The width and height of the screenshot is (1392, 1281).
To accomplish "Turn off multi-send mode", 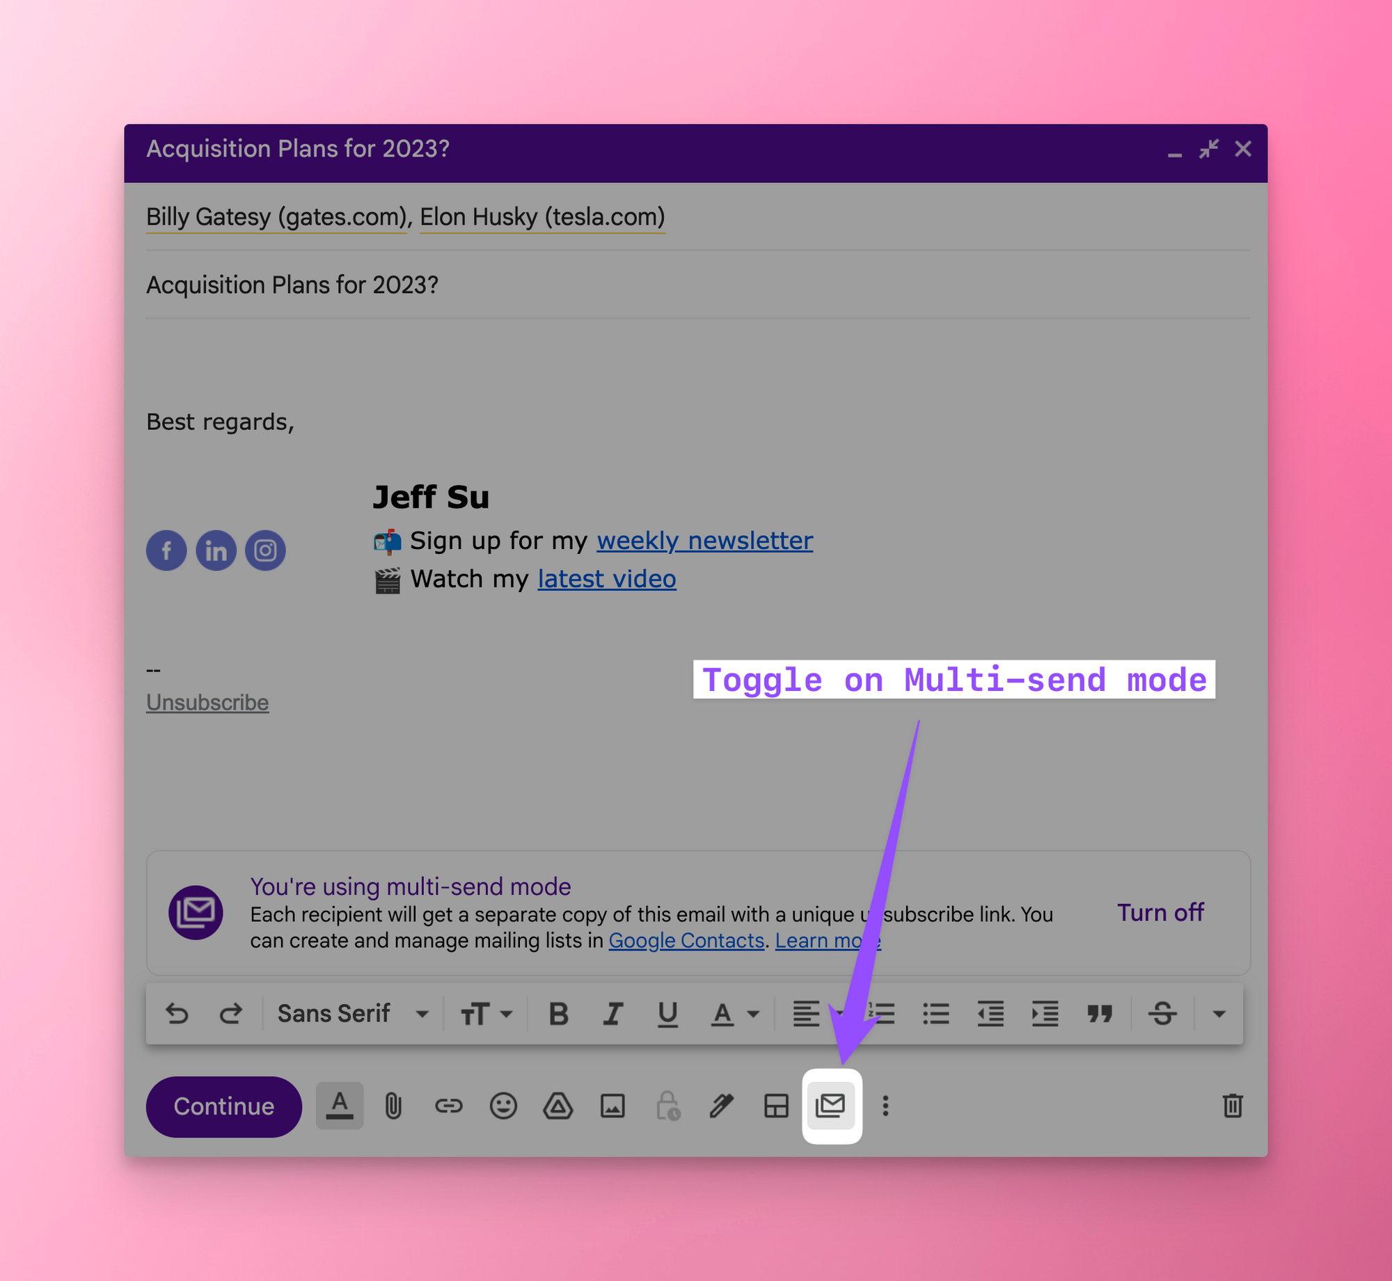I will (x=1160, y=912).
